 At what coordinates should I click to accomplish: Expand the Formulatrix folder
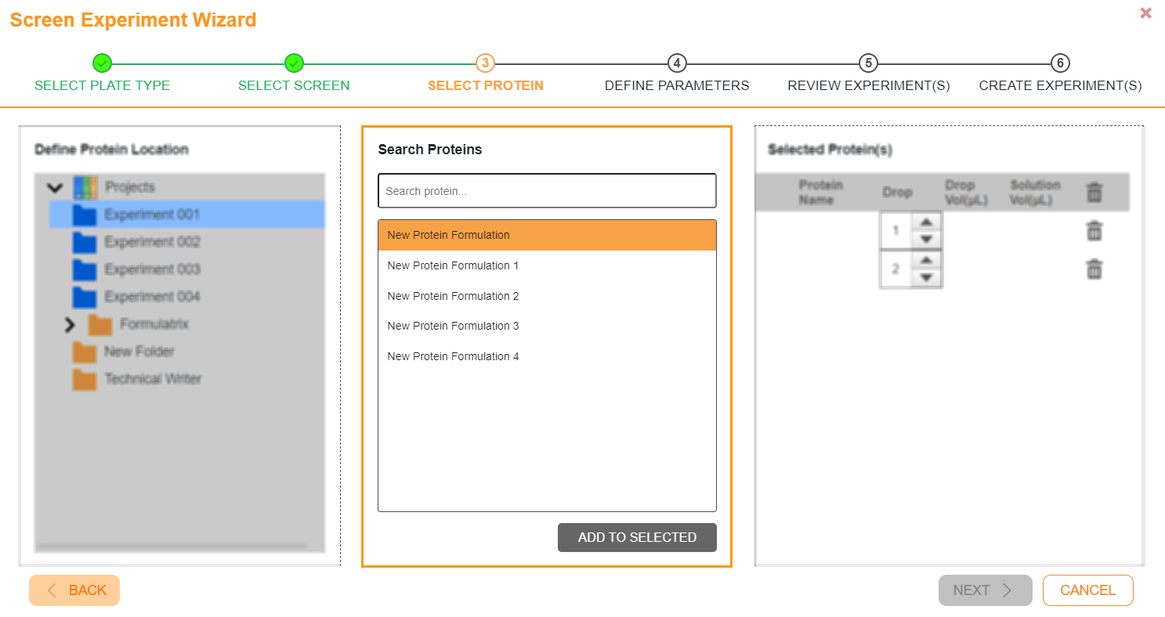coord(70,324)
